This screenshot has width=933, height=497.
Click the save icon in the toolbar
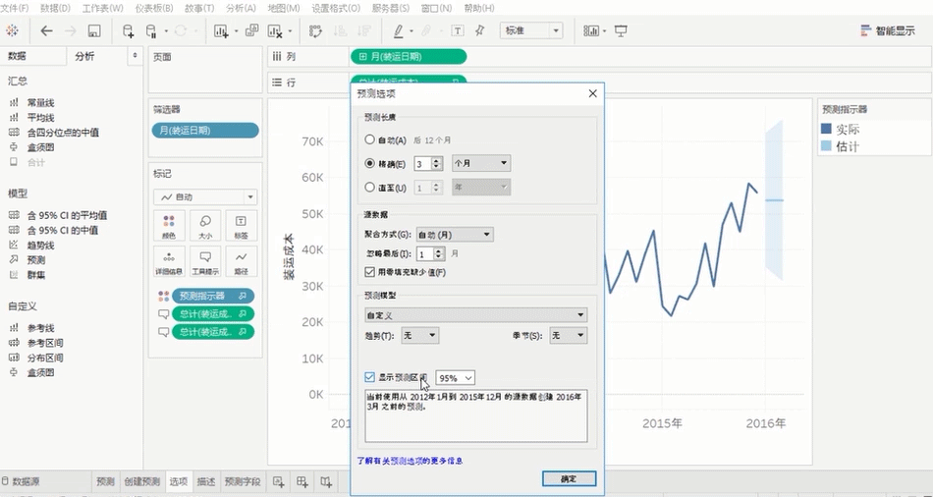[x=94, y=30]
